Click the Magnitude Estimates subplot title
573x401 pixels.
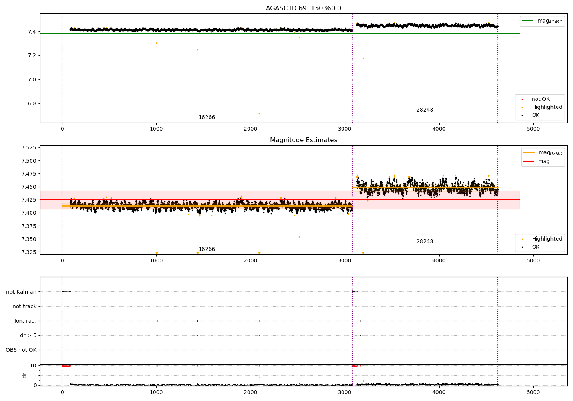(x=303, y=140)
